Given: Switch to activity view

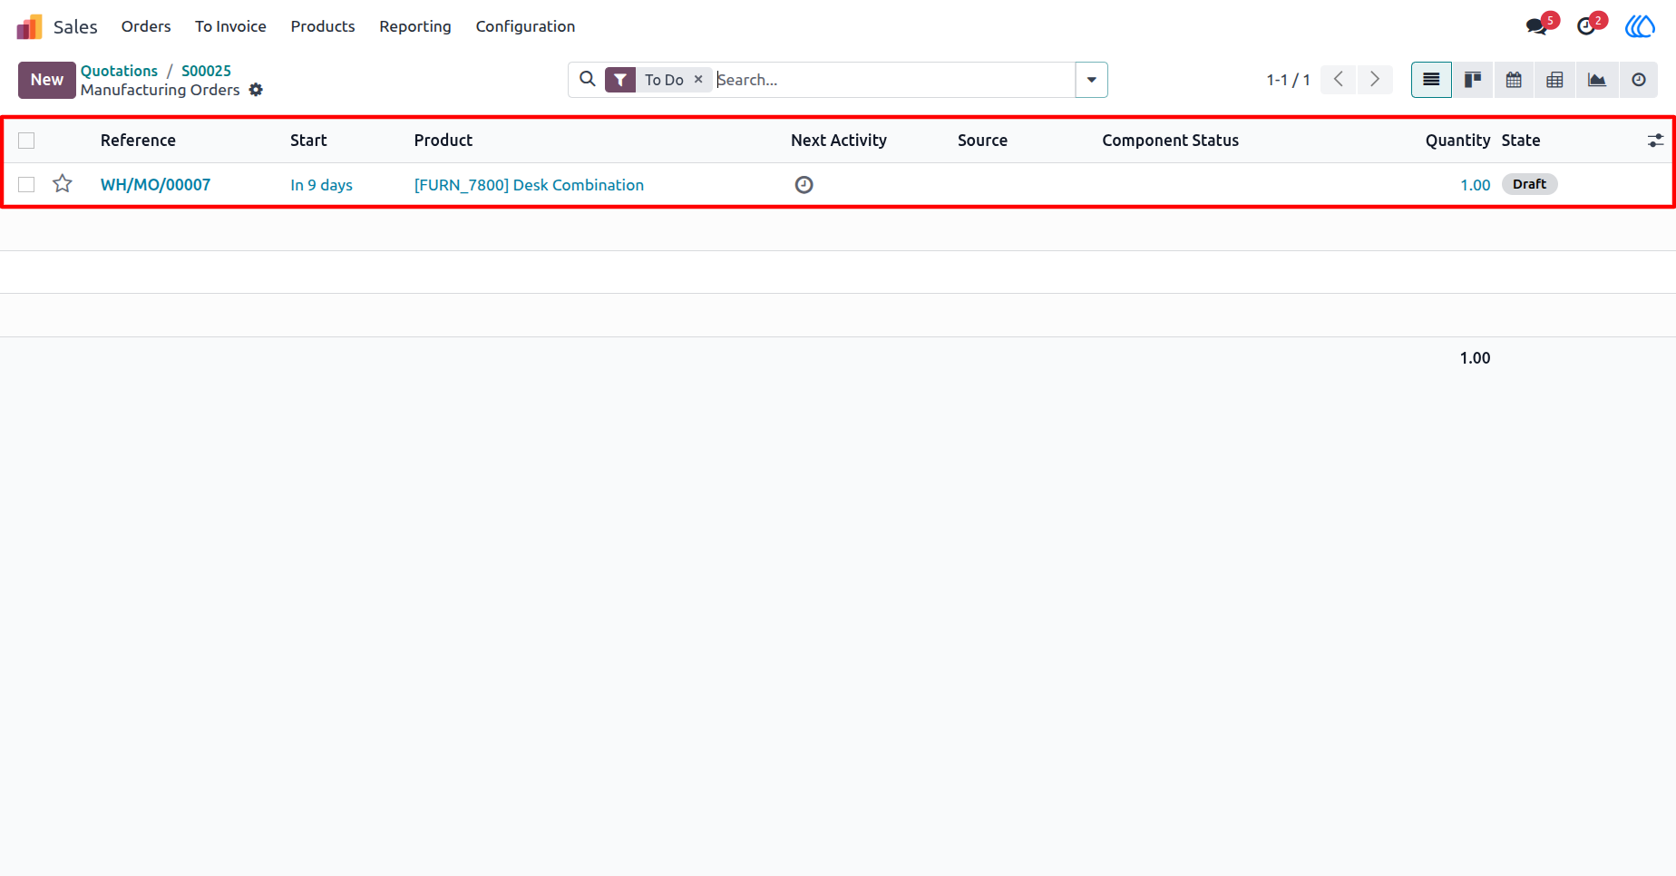Looking at the screenshot, I should pos(1638,80).
